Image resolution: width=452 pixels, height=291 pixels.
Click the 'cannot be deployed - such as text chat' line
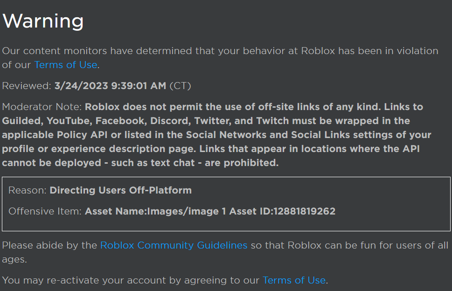140,163
